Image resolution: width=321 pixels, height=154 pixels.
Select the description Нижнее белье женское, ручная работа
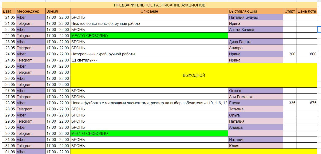click(149, 24)
